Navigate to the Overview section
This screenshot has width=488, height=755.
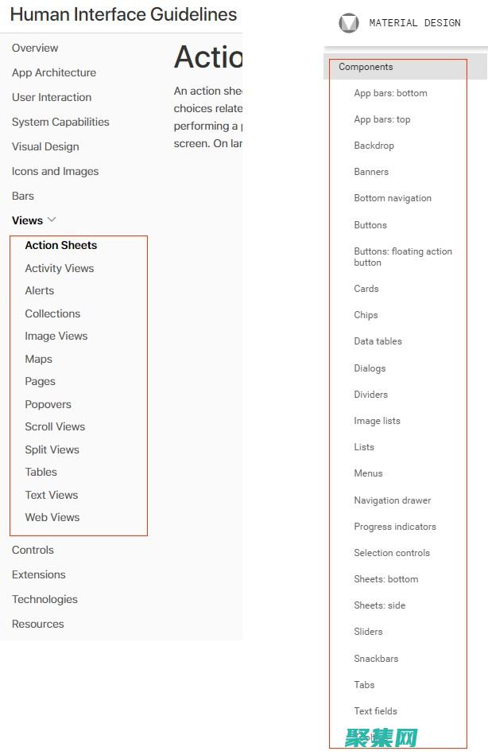click(35, 48)
